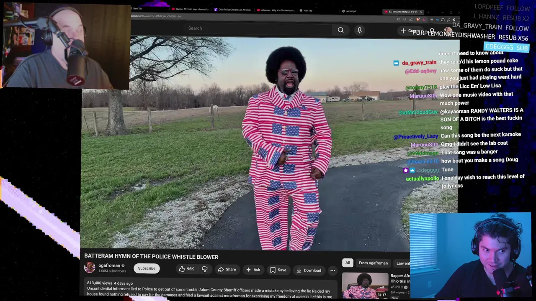Click actuallyapollo chat username
This screenshot has height=301, width=536.
point(422,179)
